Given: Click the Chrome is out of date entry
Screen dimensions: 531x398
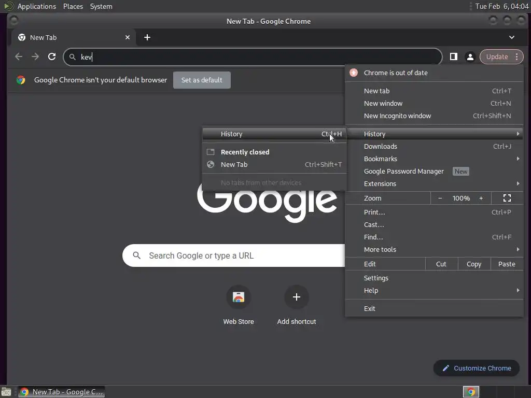Looking at the screenshot, I should (x=434, y=73).
